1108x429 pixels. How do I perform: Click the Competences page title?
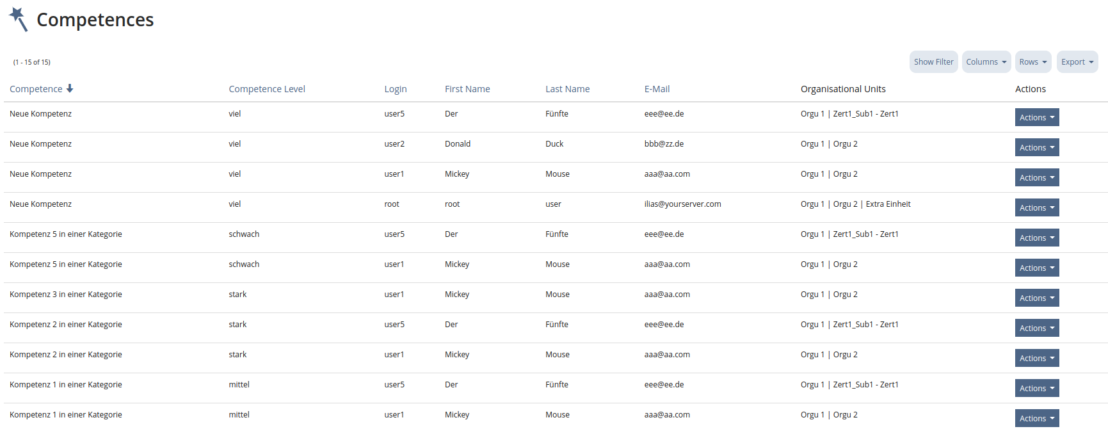95,20
